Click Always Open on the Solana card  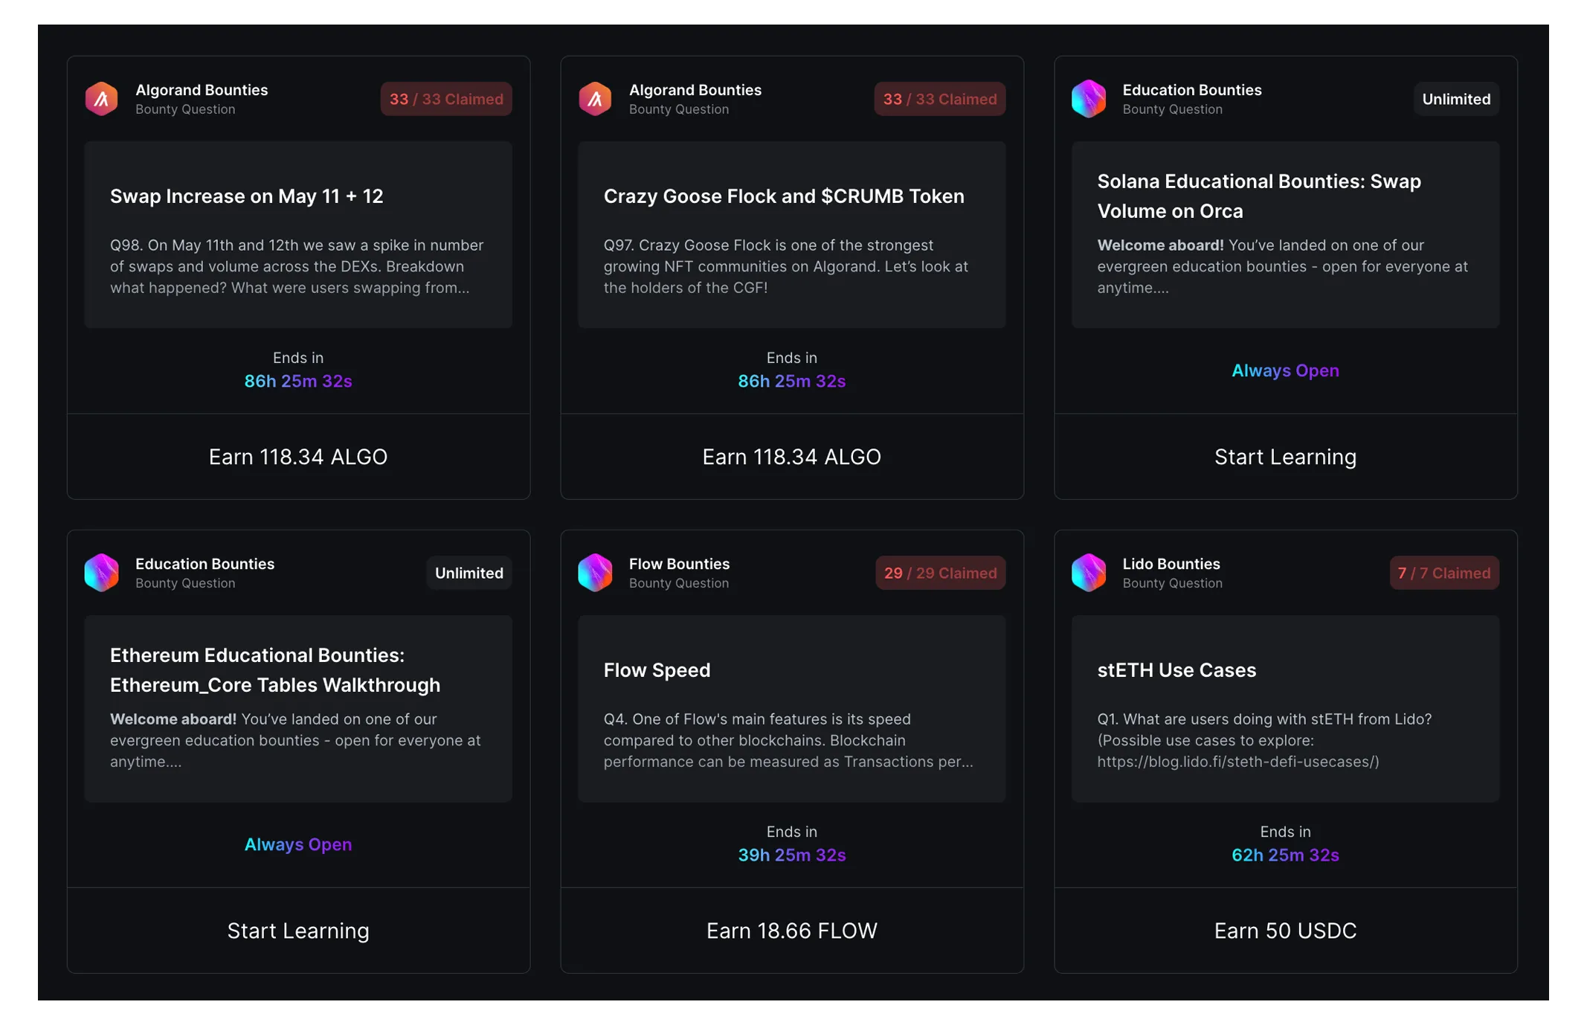[x=1285, y=370]
